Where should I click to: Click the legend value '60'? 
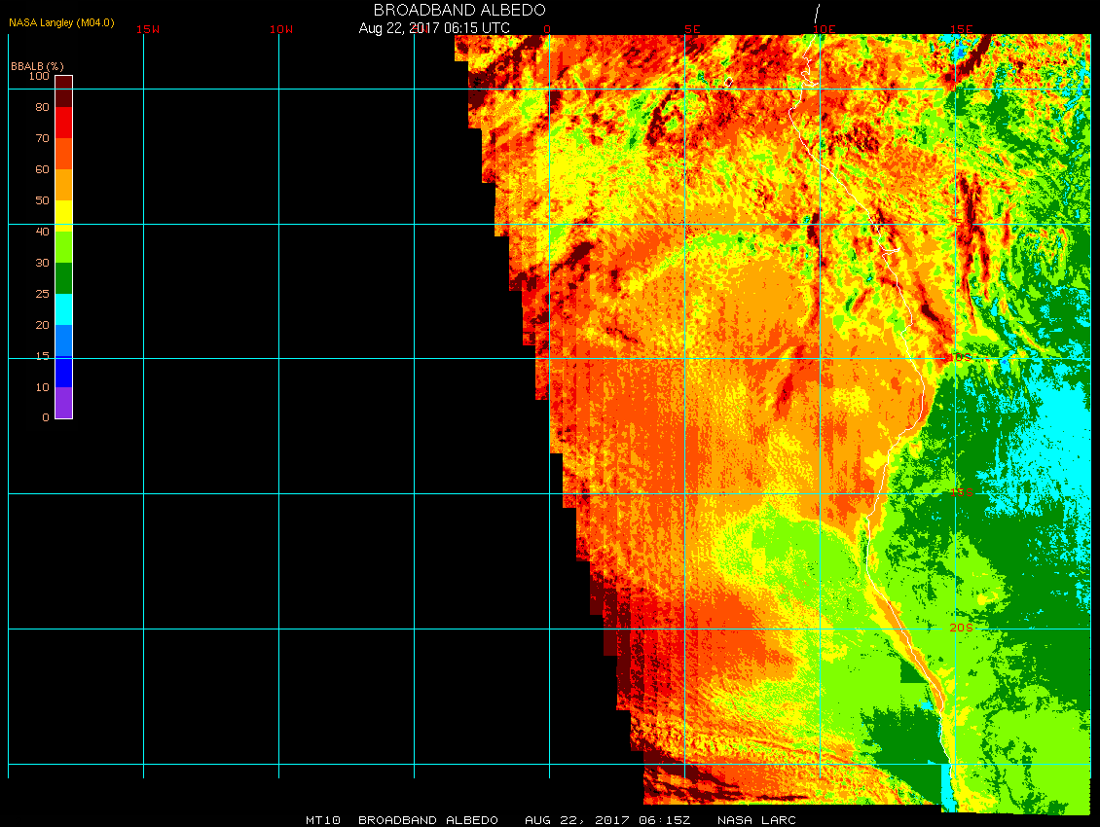point(43,169)
